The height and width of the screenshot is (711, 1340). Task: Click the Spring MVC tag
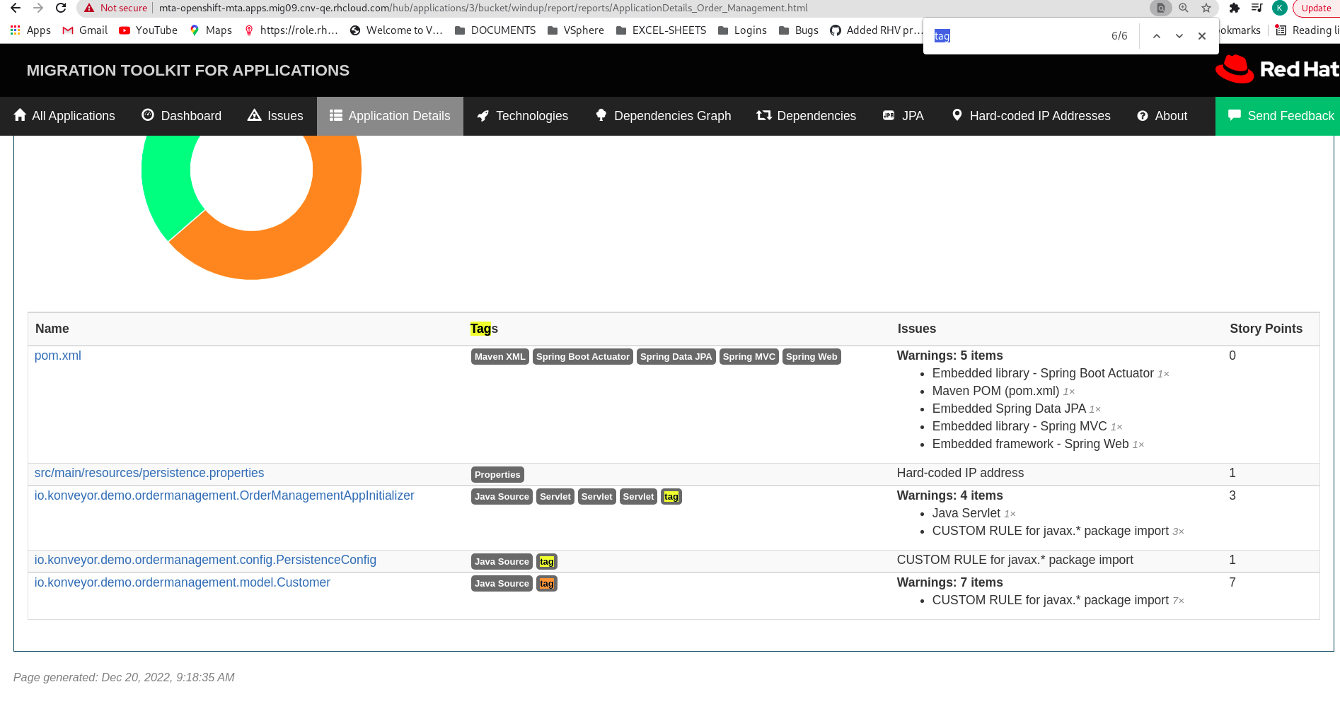[749, 357]
